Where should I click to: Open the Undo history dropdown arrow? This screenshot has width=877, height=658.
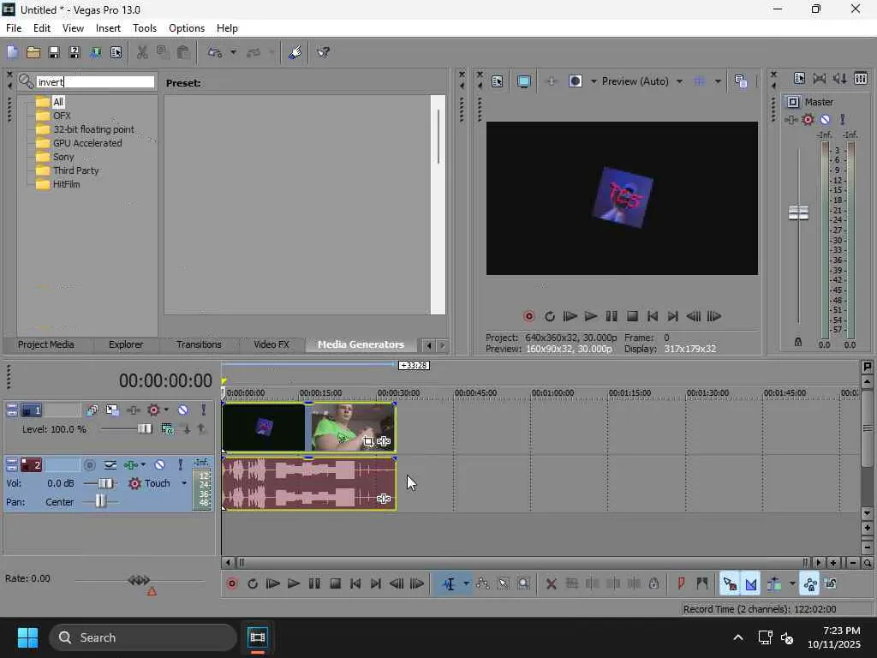pyautogui.click(x=233, y=52)
